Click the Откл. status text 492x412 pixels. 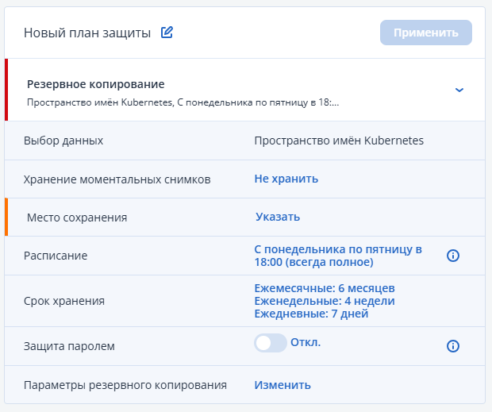pyautogui.click(x=306, y=342)
